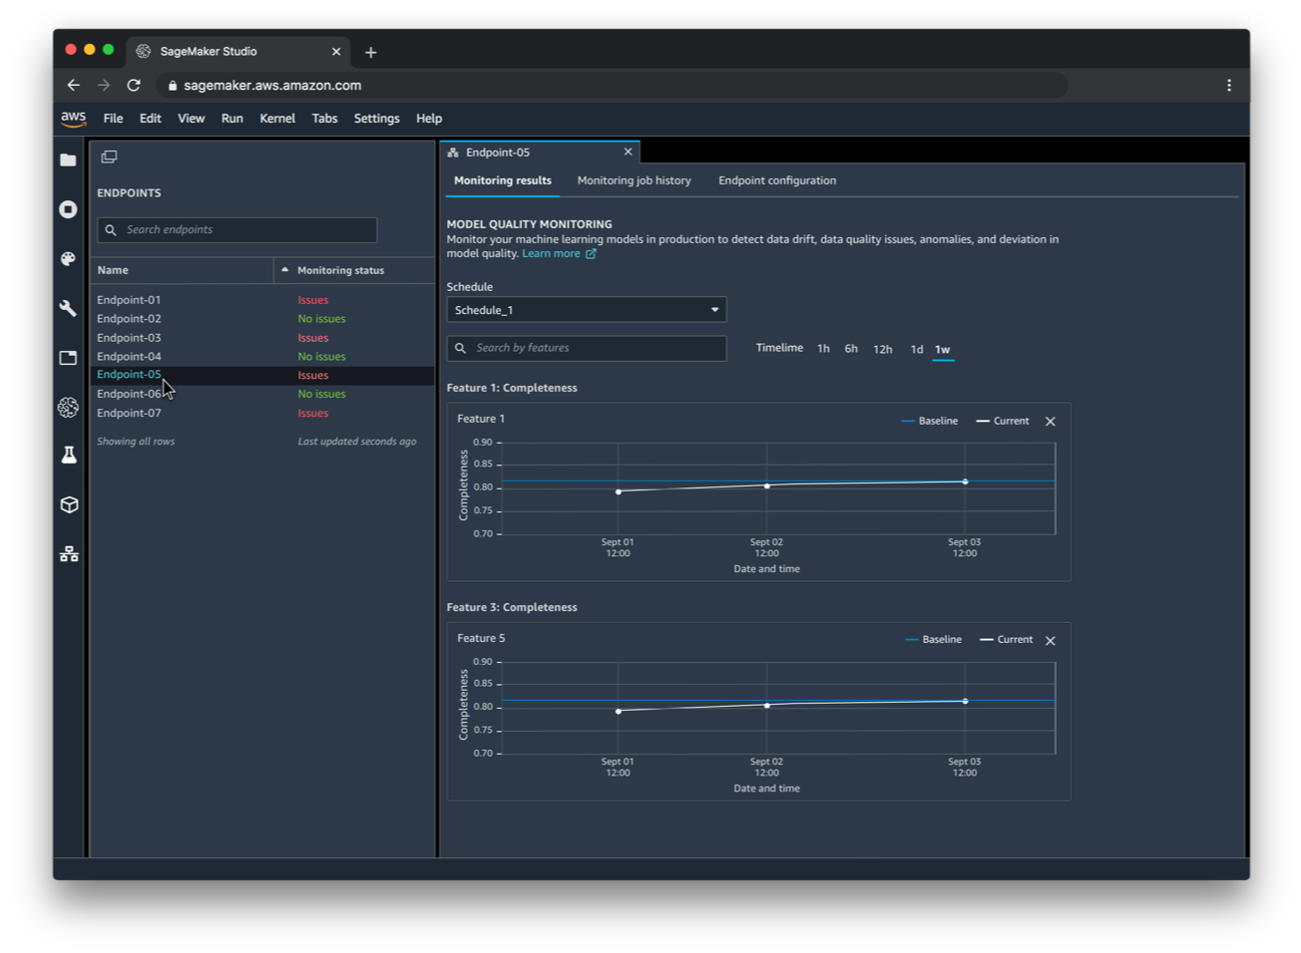Select the wrench tools sidebar icon
The width and height of the screenshot is (1301, 953).
pyautogui.click(x=68, y=308)
